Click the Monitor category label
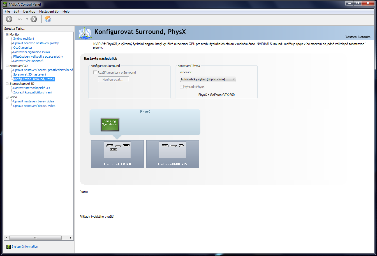The width and height of the screenshot is (377, 256). [x=15, y=34]
